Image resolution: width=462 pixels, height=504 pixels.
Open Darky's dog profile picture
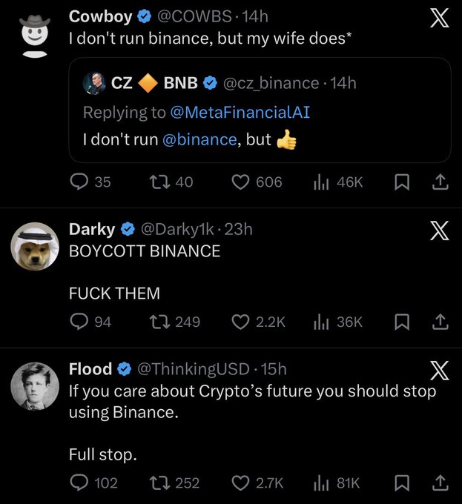[34, 247]
